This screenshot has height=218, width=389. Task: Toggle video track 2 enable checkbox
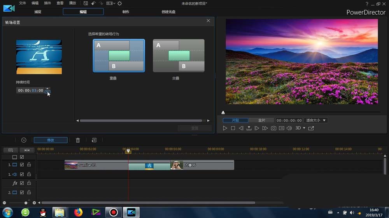pyautogui.click(x=22, y=192)
